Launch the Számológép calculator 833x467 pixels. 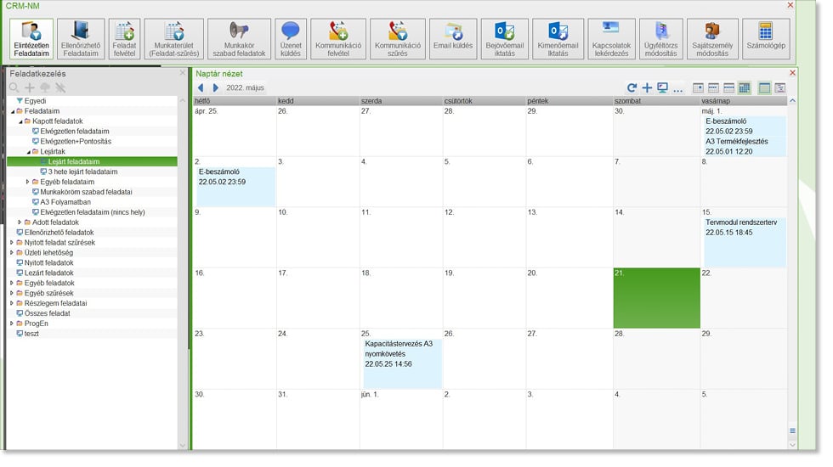coord(766,39)
